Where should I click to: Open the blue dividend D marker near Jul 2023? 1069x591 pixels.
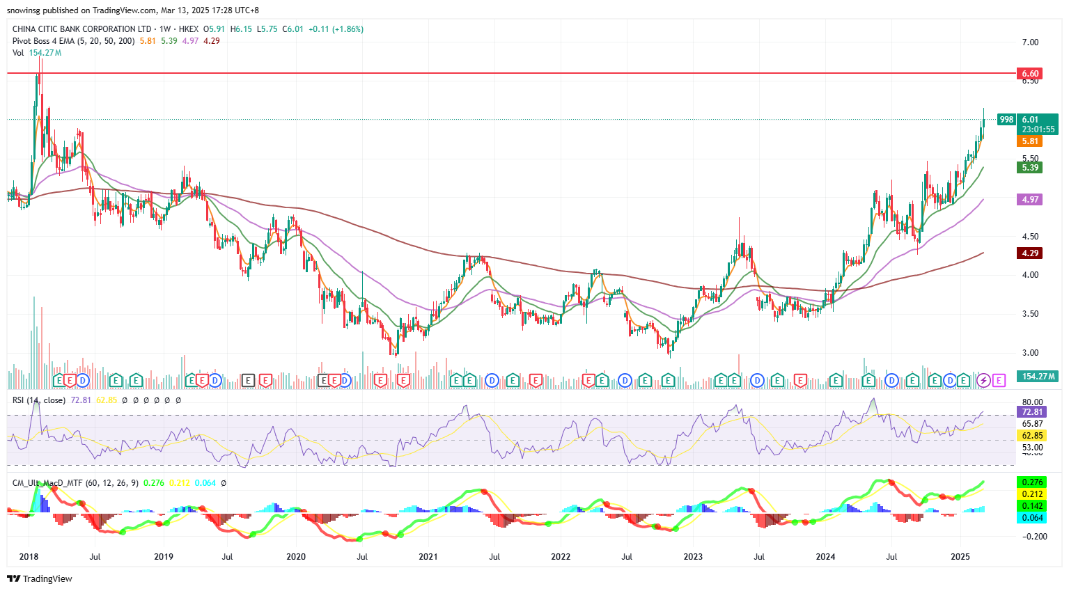click(x=758, y=380)
